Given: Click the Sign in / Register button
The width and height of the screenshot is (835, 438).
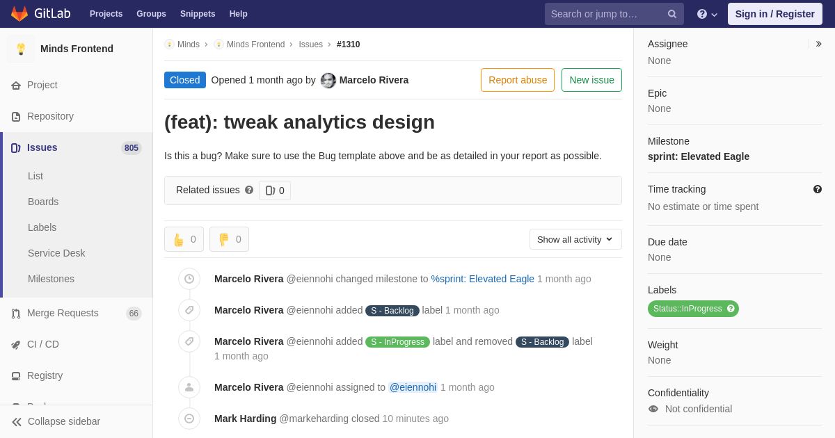Looking at the screenshot, I should click(x=774, y=14).
